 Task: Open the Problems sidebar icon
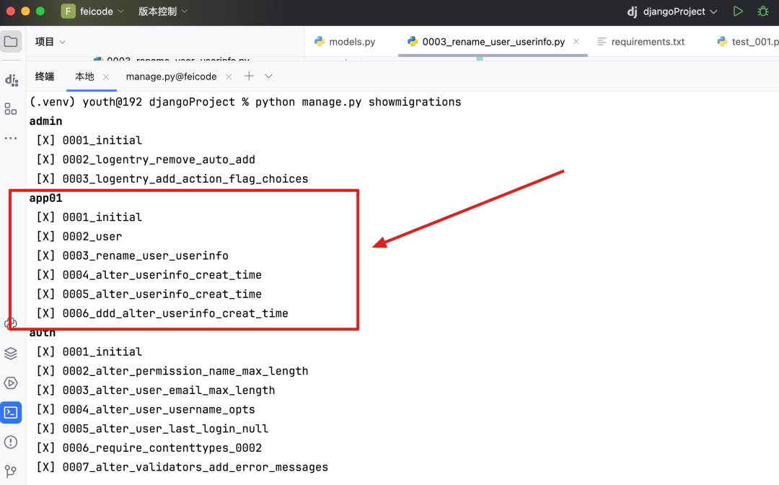(11, 442)
